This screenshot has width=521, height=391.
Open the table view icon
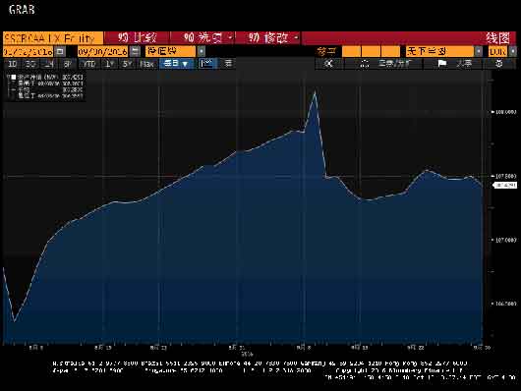tap(228, 63)
